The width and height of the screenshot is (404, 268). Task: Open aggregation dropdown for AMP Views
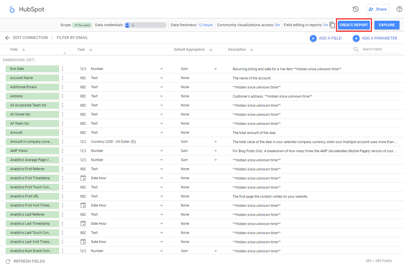[215, 151]
